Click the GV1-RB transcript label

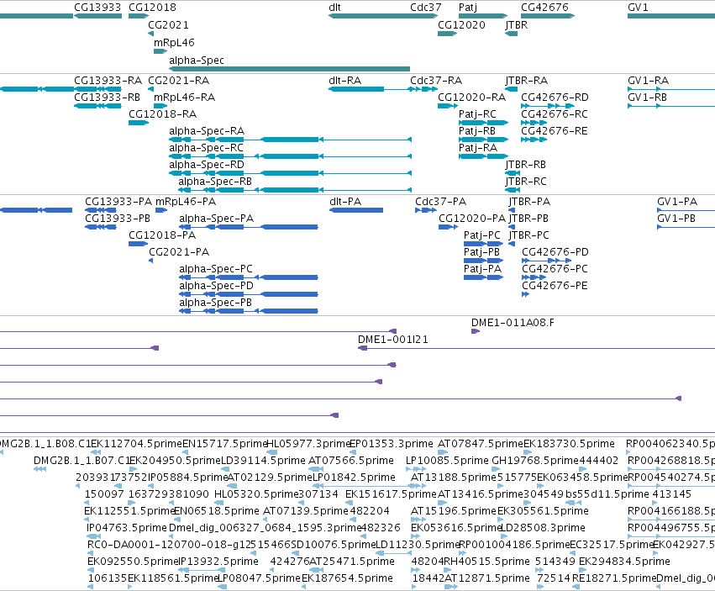click(648, 98)
